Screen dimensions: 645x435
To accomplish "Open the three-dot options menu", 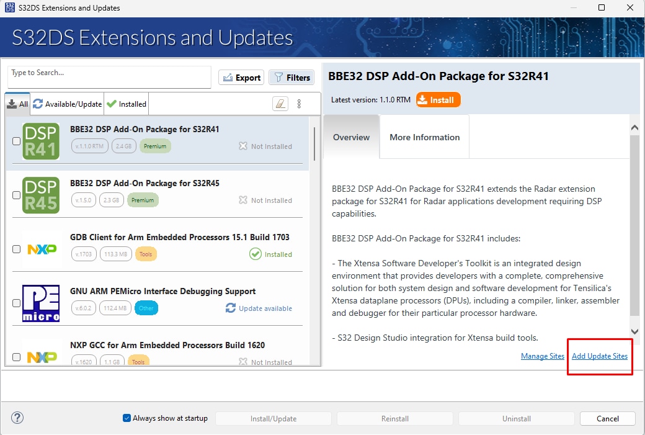I will 299,104.
